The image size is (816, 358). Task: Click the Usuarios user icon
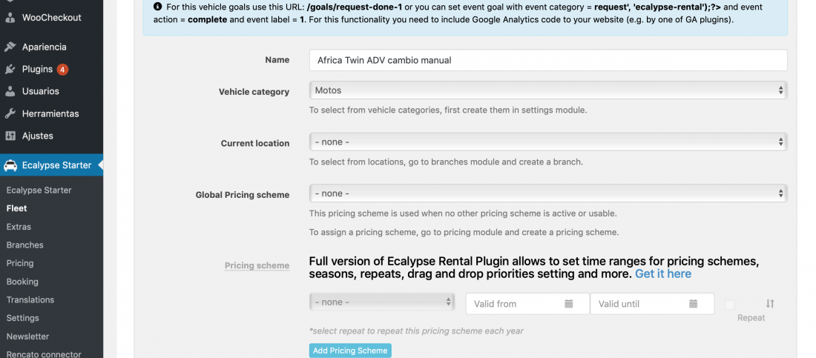(10, 91)
